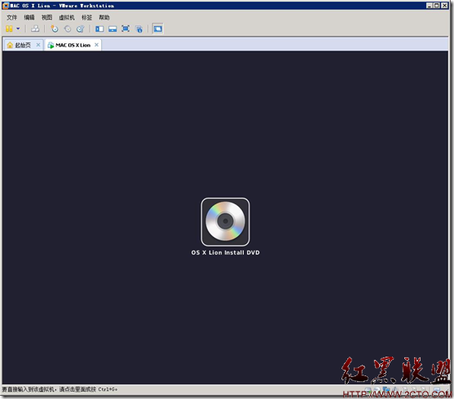The image size is (454, 399).
Task: Toggle the thumbnail bar view icon
Action: (112, 28)
